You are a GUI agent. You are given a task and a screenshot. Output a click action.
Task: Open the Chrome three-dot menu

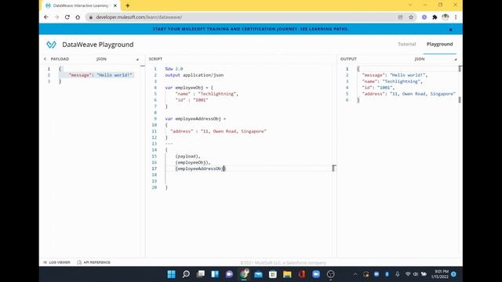tap(456, 17)
